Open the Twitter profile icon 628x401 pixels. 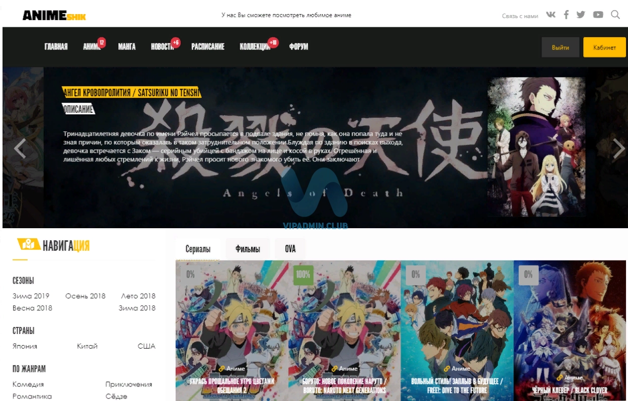coord(581,15)
